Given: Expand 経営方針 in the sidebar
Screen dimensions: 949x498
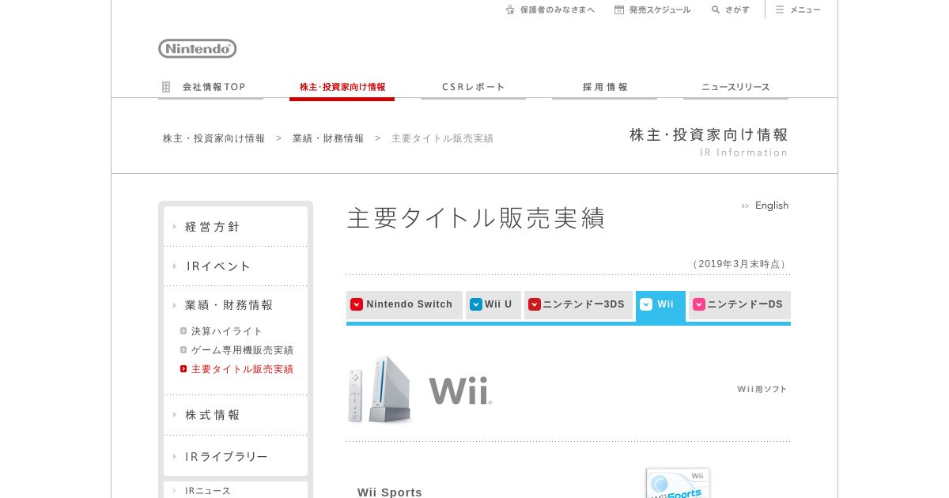Looking at the screenshot, I should point(236,227).
